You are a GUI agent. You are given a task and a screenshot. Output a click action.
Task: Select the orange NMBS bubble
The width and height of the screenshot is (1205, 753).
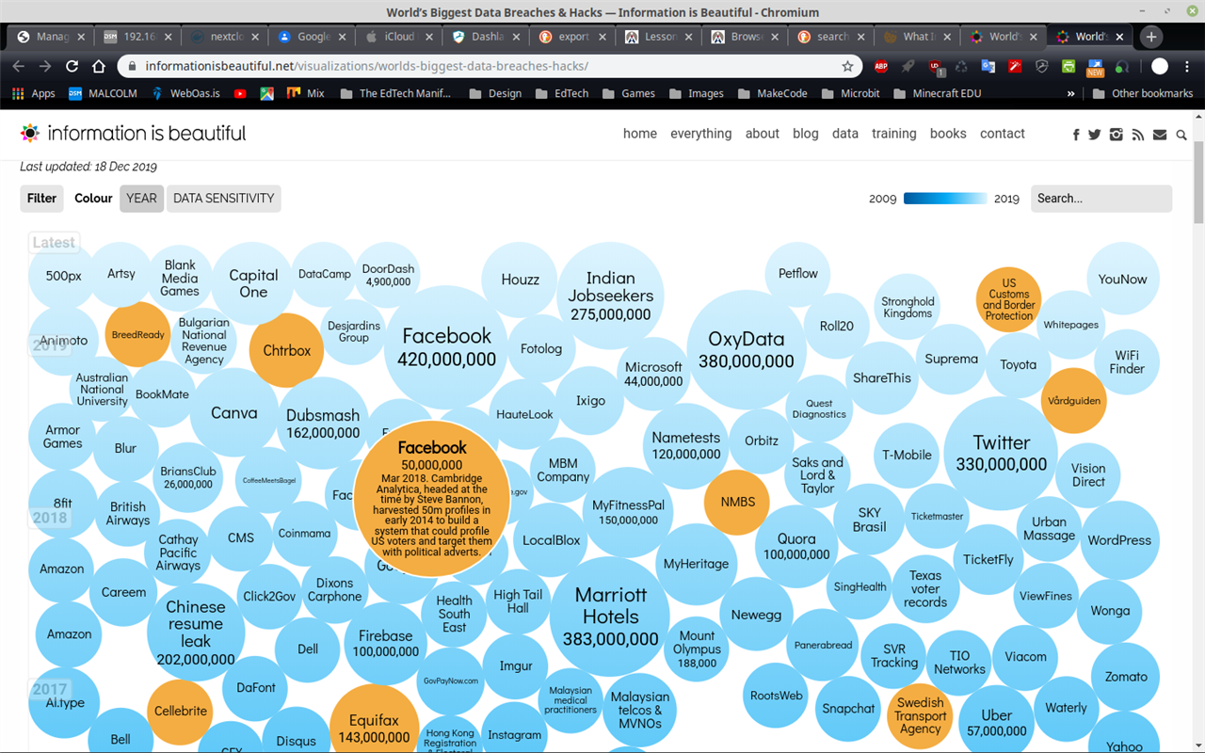(x=738, y=502)
